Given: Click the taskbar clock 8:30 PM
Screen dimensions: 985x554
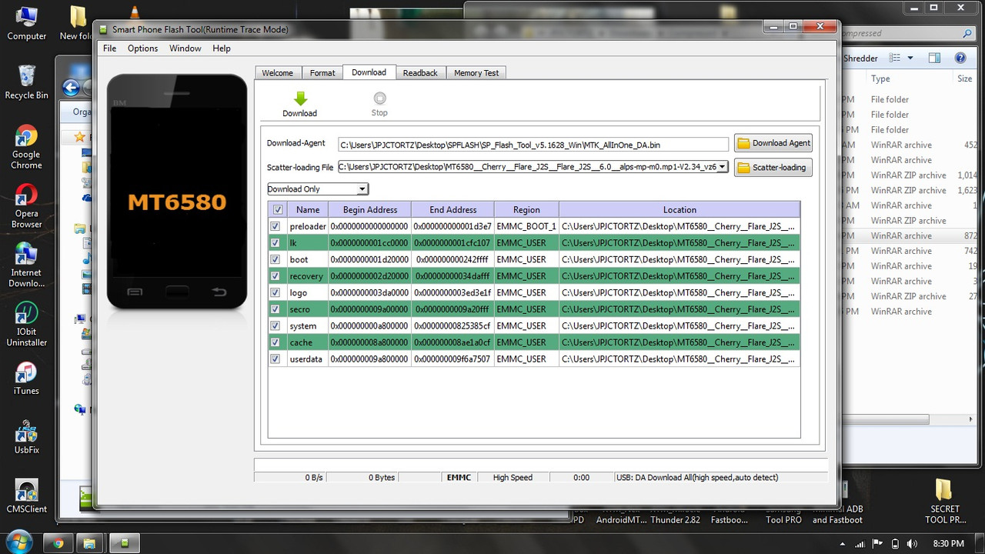Looking at the screenshot, I should pyautogui.click(x=948, y=543).
